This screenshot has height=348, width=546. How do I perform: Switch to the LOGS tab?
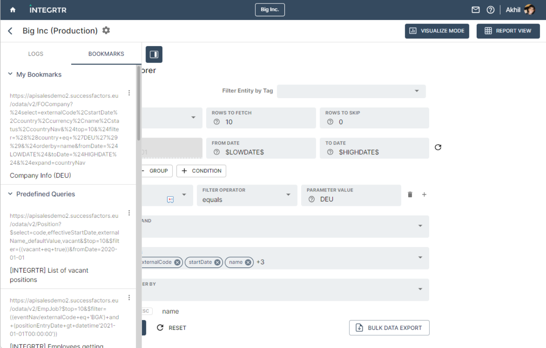36,54
